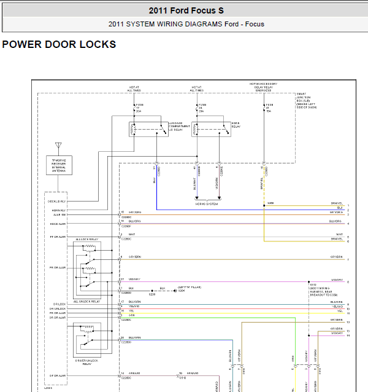Viewport: 368px width, 392px height.
Task: Click the Fuse 41 15A label
Action: pyautogui.click(x=269, y=108)
